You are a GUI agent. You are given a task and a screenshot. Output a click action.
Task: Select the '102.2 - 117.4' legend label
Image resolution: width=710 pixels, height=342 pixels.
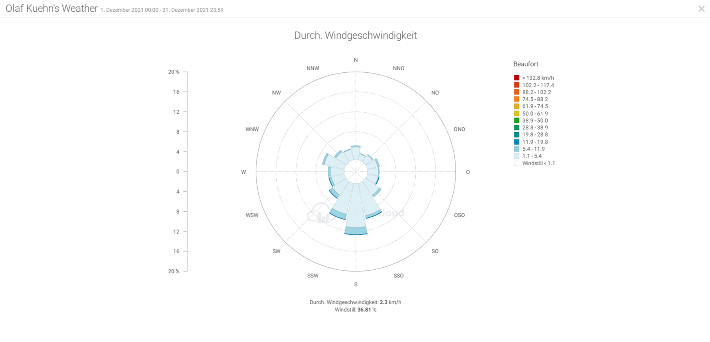tap(538, 85)
